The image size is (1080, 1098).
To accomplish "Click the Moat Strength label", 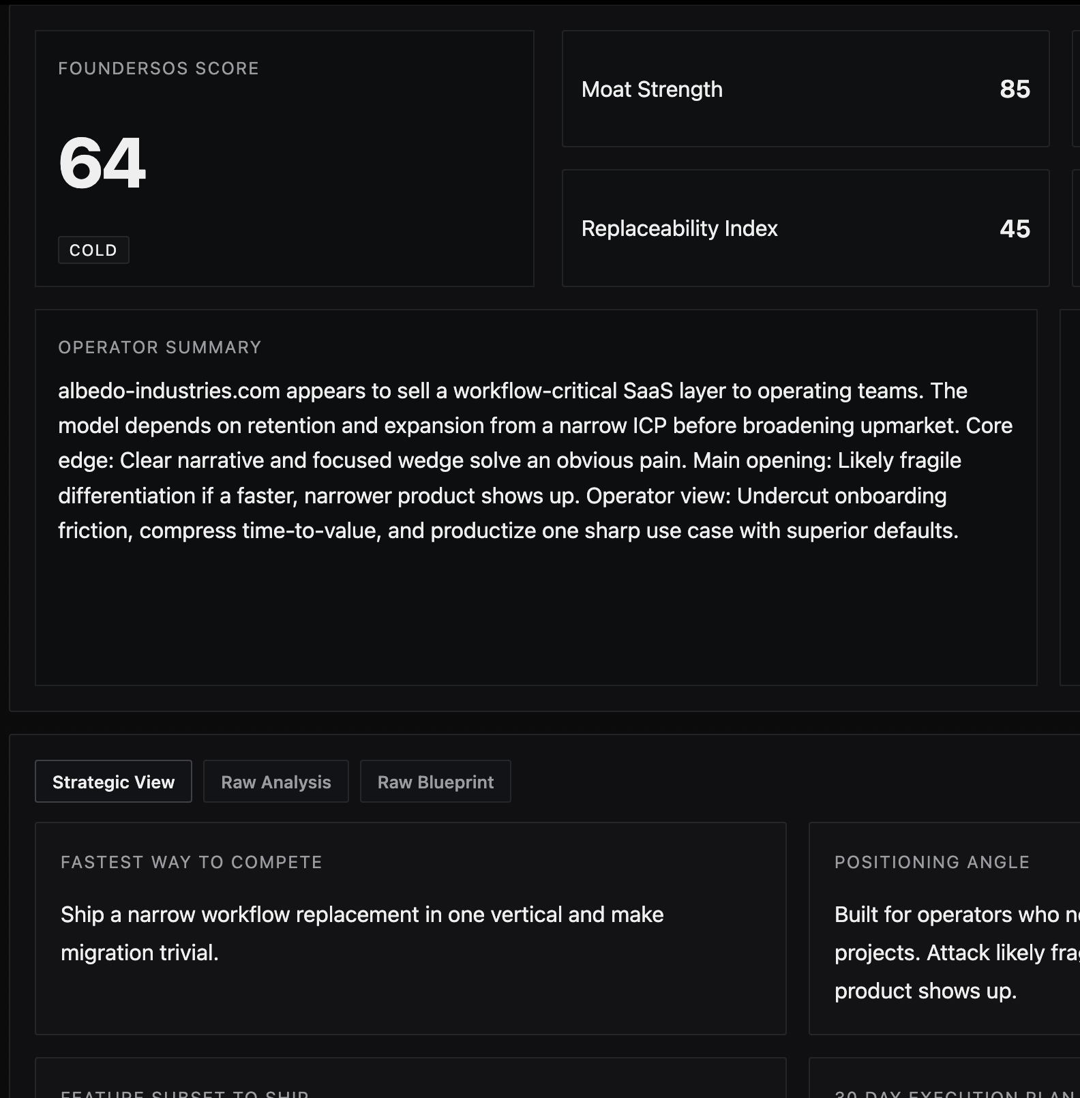I will [x=652, y=89].
